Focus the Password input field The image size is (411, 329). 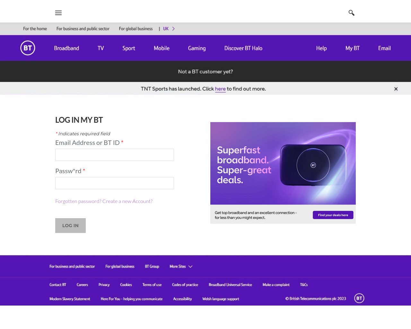point(115,183)
